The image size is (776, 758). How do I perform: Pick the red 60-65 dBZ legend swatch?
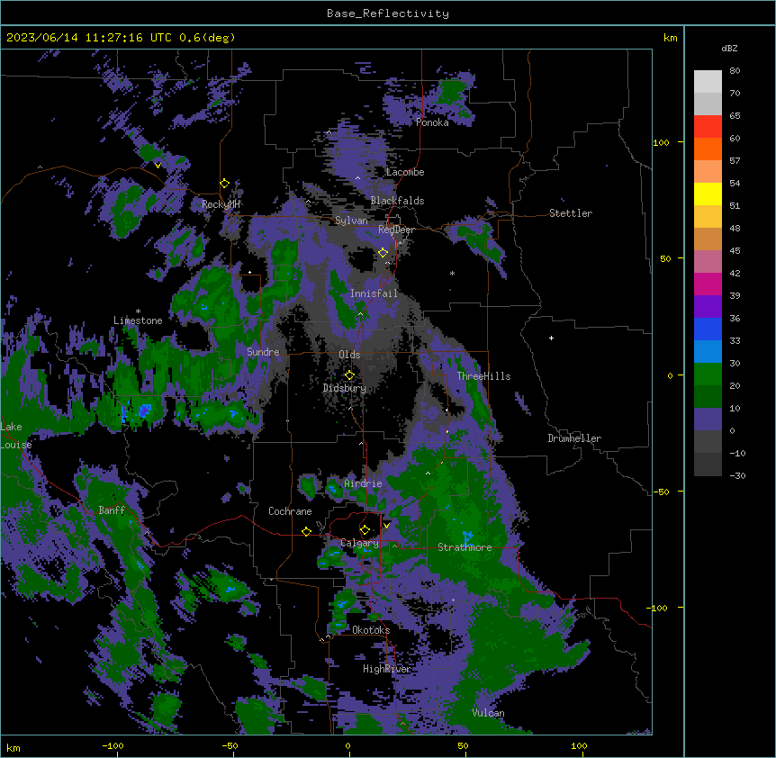pos(708,127)
